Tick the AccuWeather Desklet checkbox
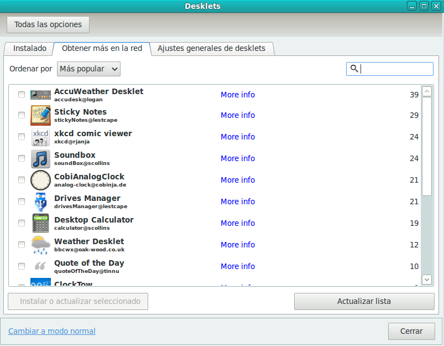 pos(22,95)
